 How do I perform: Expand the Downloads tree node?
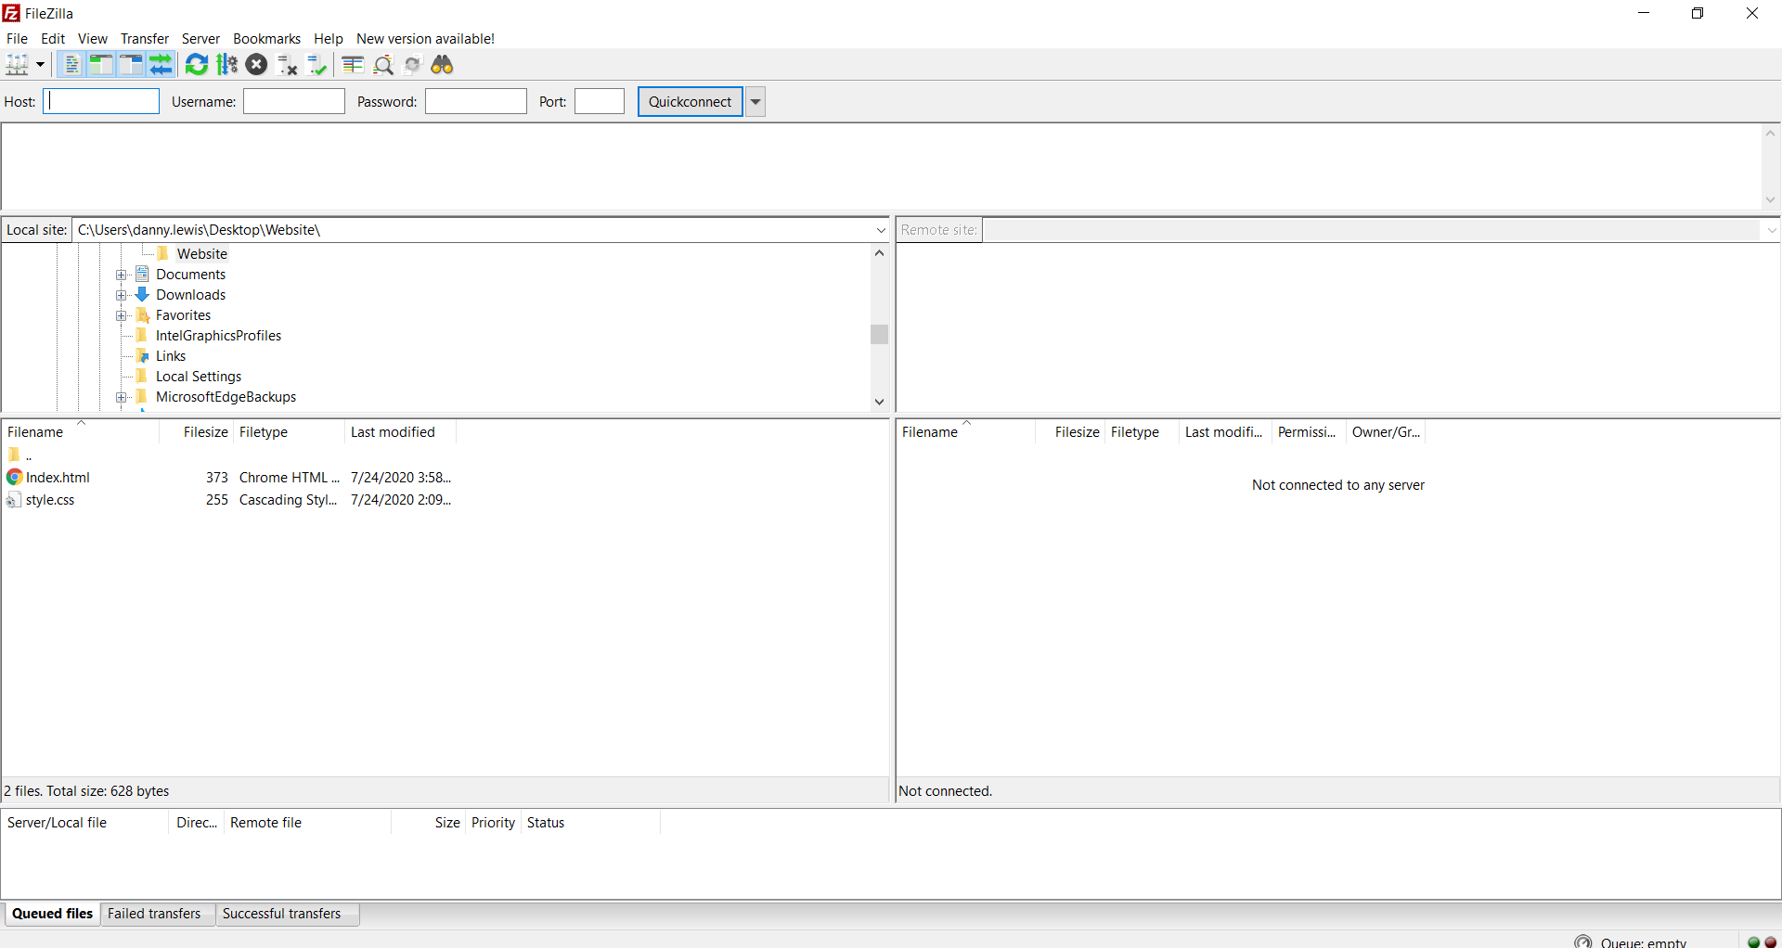tap(121, 295)
